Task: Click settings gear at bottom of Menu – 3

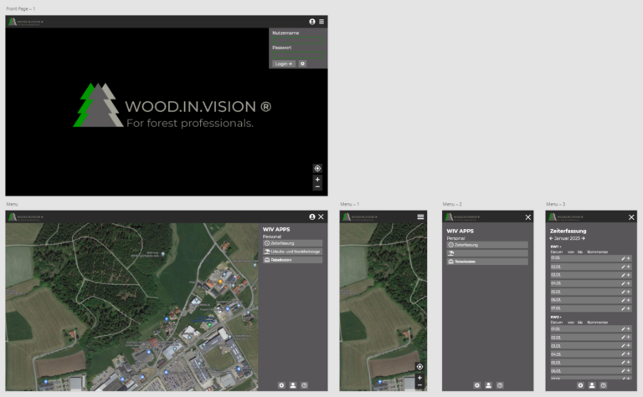Action: [580, 385]
